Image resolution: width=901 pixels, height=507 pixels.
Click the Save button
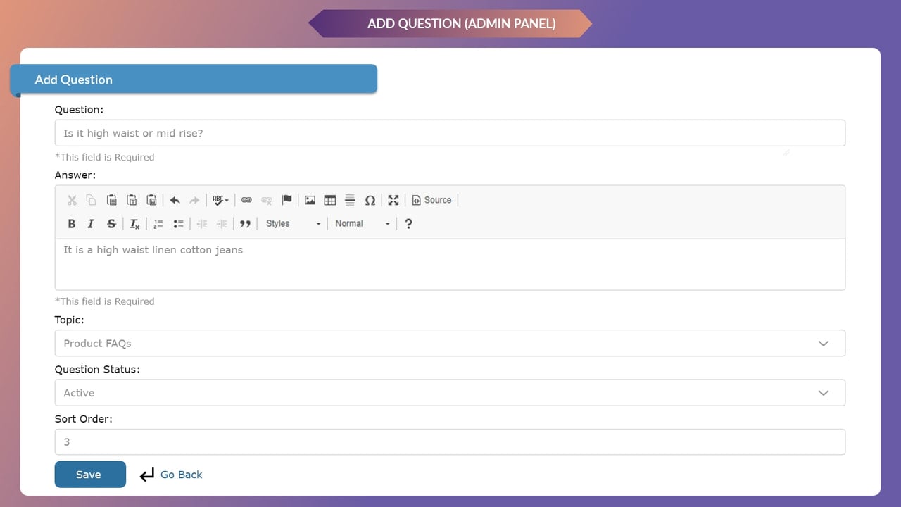(90, 475)
